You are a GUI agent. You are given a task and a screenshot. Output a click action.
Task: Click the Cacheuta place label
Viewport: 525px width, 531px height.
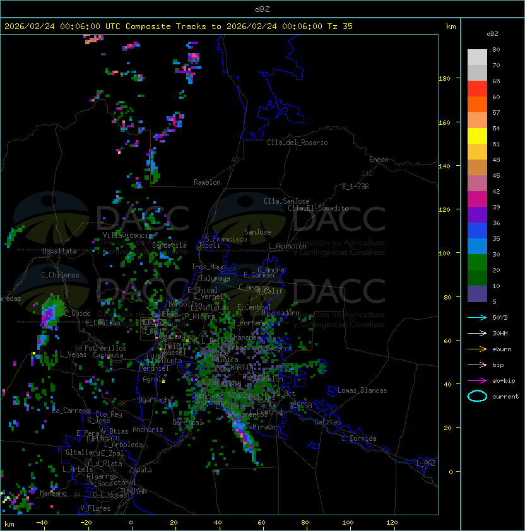coord(108,355)
